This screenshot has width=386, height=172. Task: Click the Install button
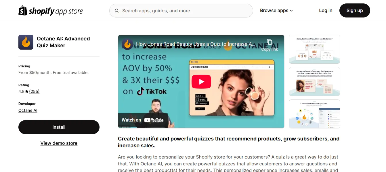[59, 127]
